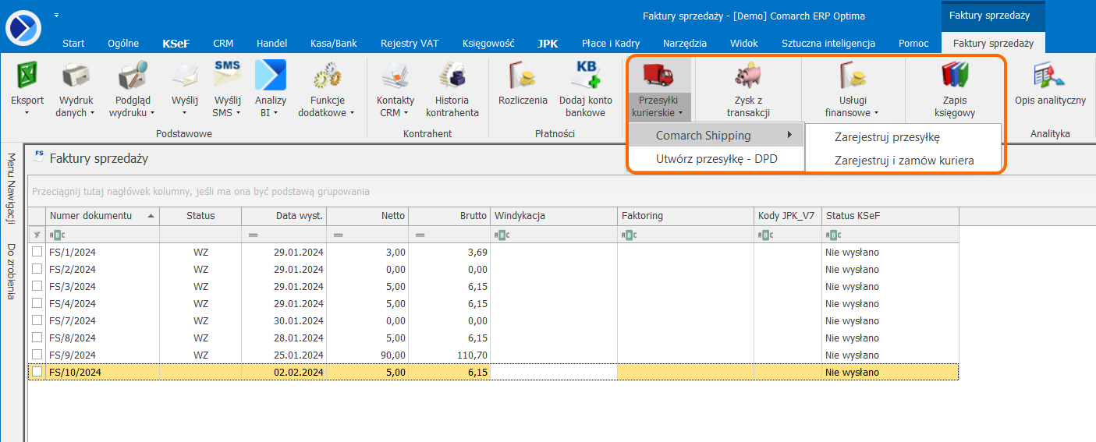Sort by Status KSeF column header
Screen dimensions: 1096x442
tap(890, 216)
